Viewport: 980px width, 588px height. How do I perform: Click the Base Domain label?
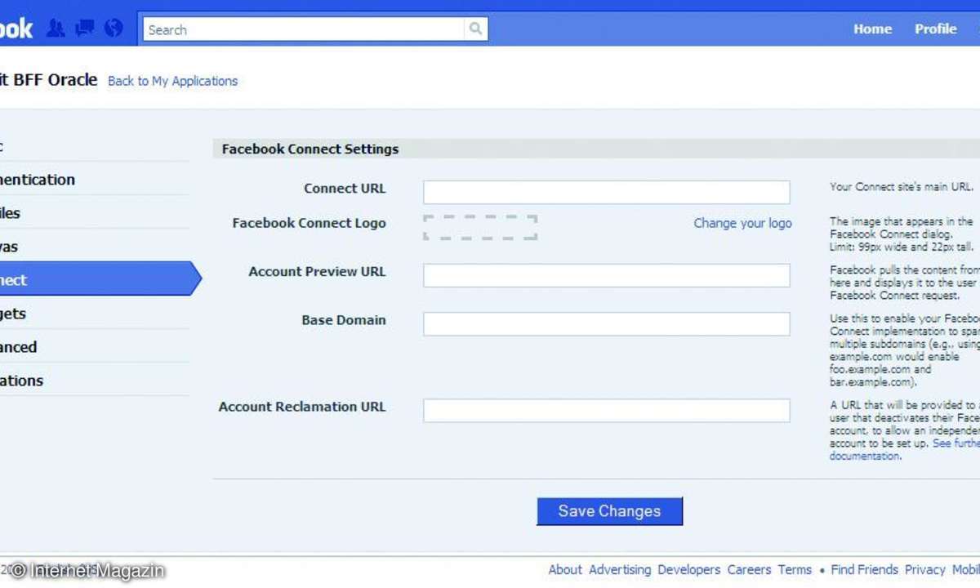[x=344, y=320]
